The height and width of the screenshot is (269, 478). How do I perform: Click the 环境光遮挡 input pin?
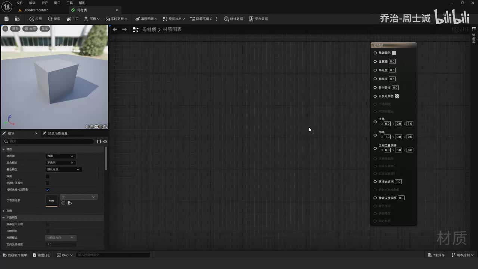375,182
